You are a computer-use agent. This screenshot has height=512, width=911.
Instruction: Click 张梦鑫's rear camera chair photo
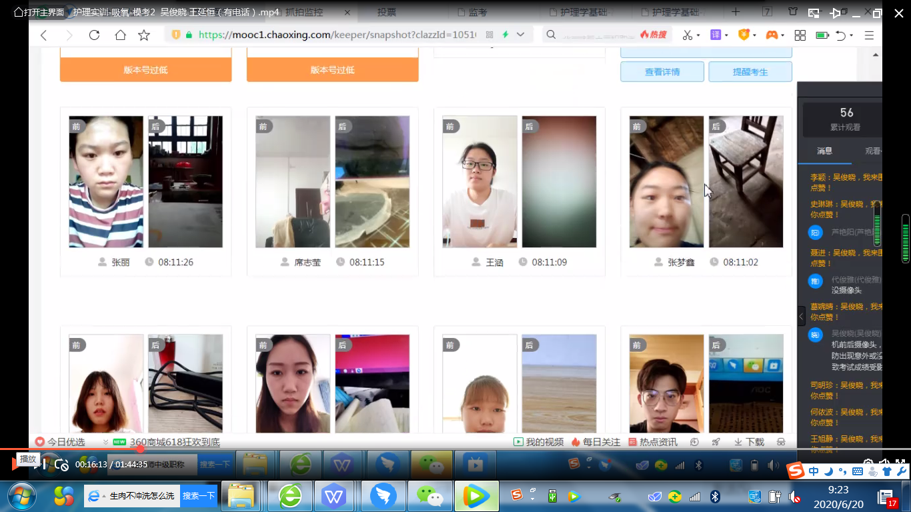[x=746, y=181]
